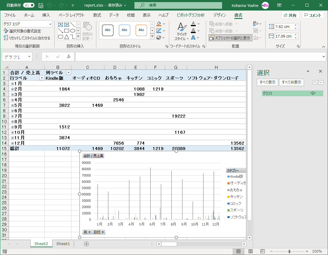Open the グラフ エリア chart element dropdown
Screen dimensions: 328x255
coord(50,24)
